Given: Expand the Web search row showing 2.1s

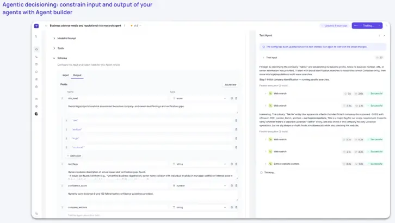Looking at the screenshot, I should tap(266, 152).
